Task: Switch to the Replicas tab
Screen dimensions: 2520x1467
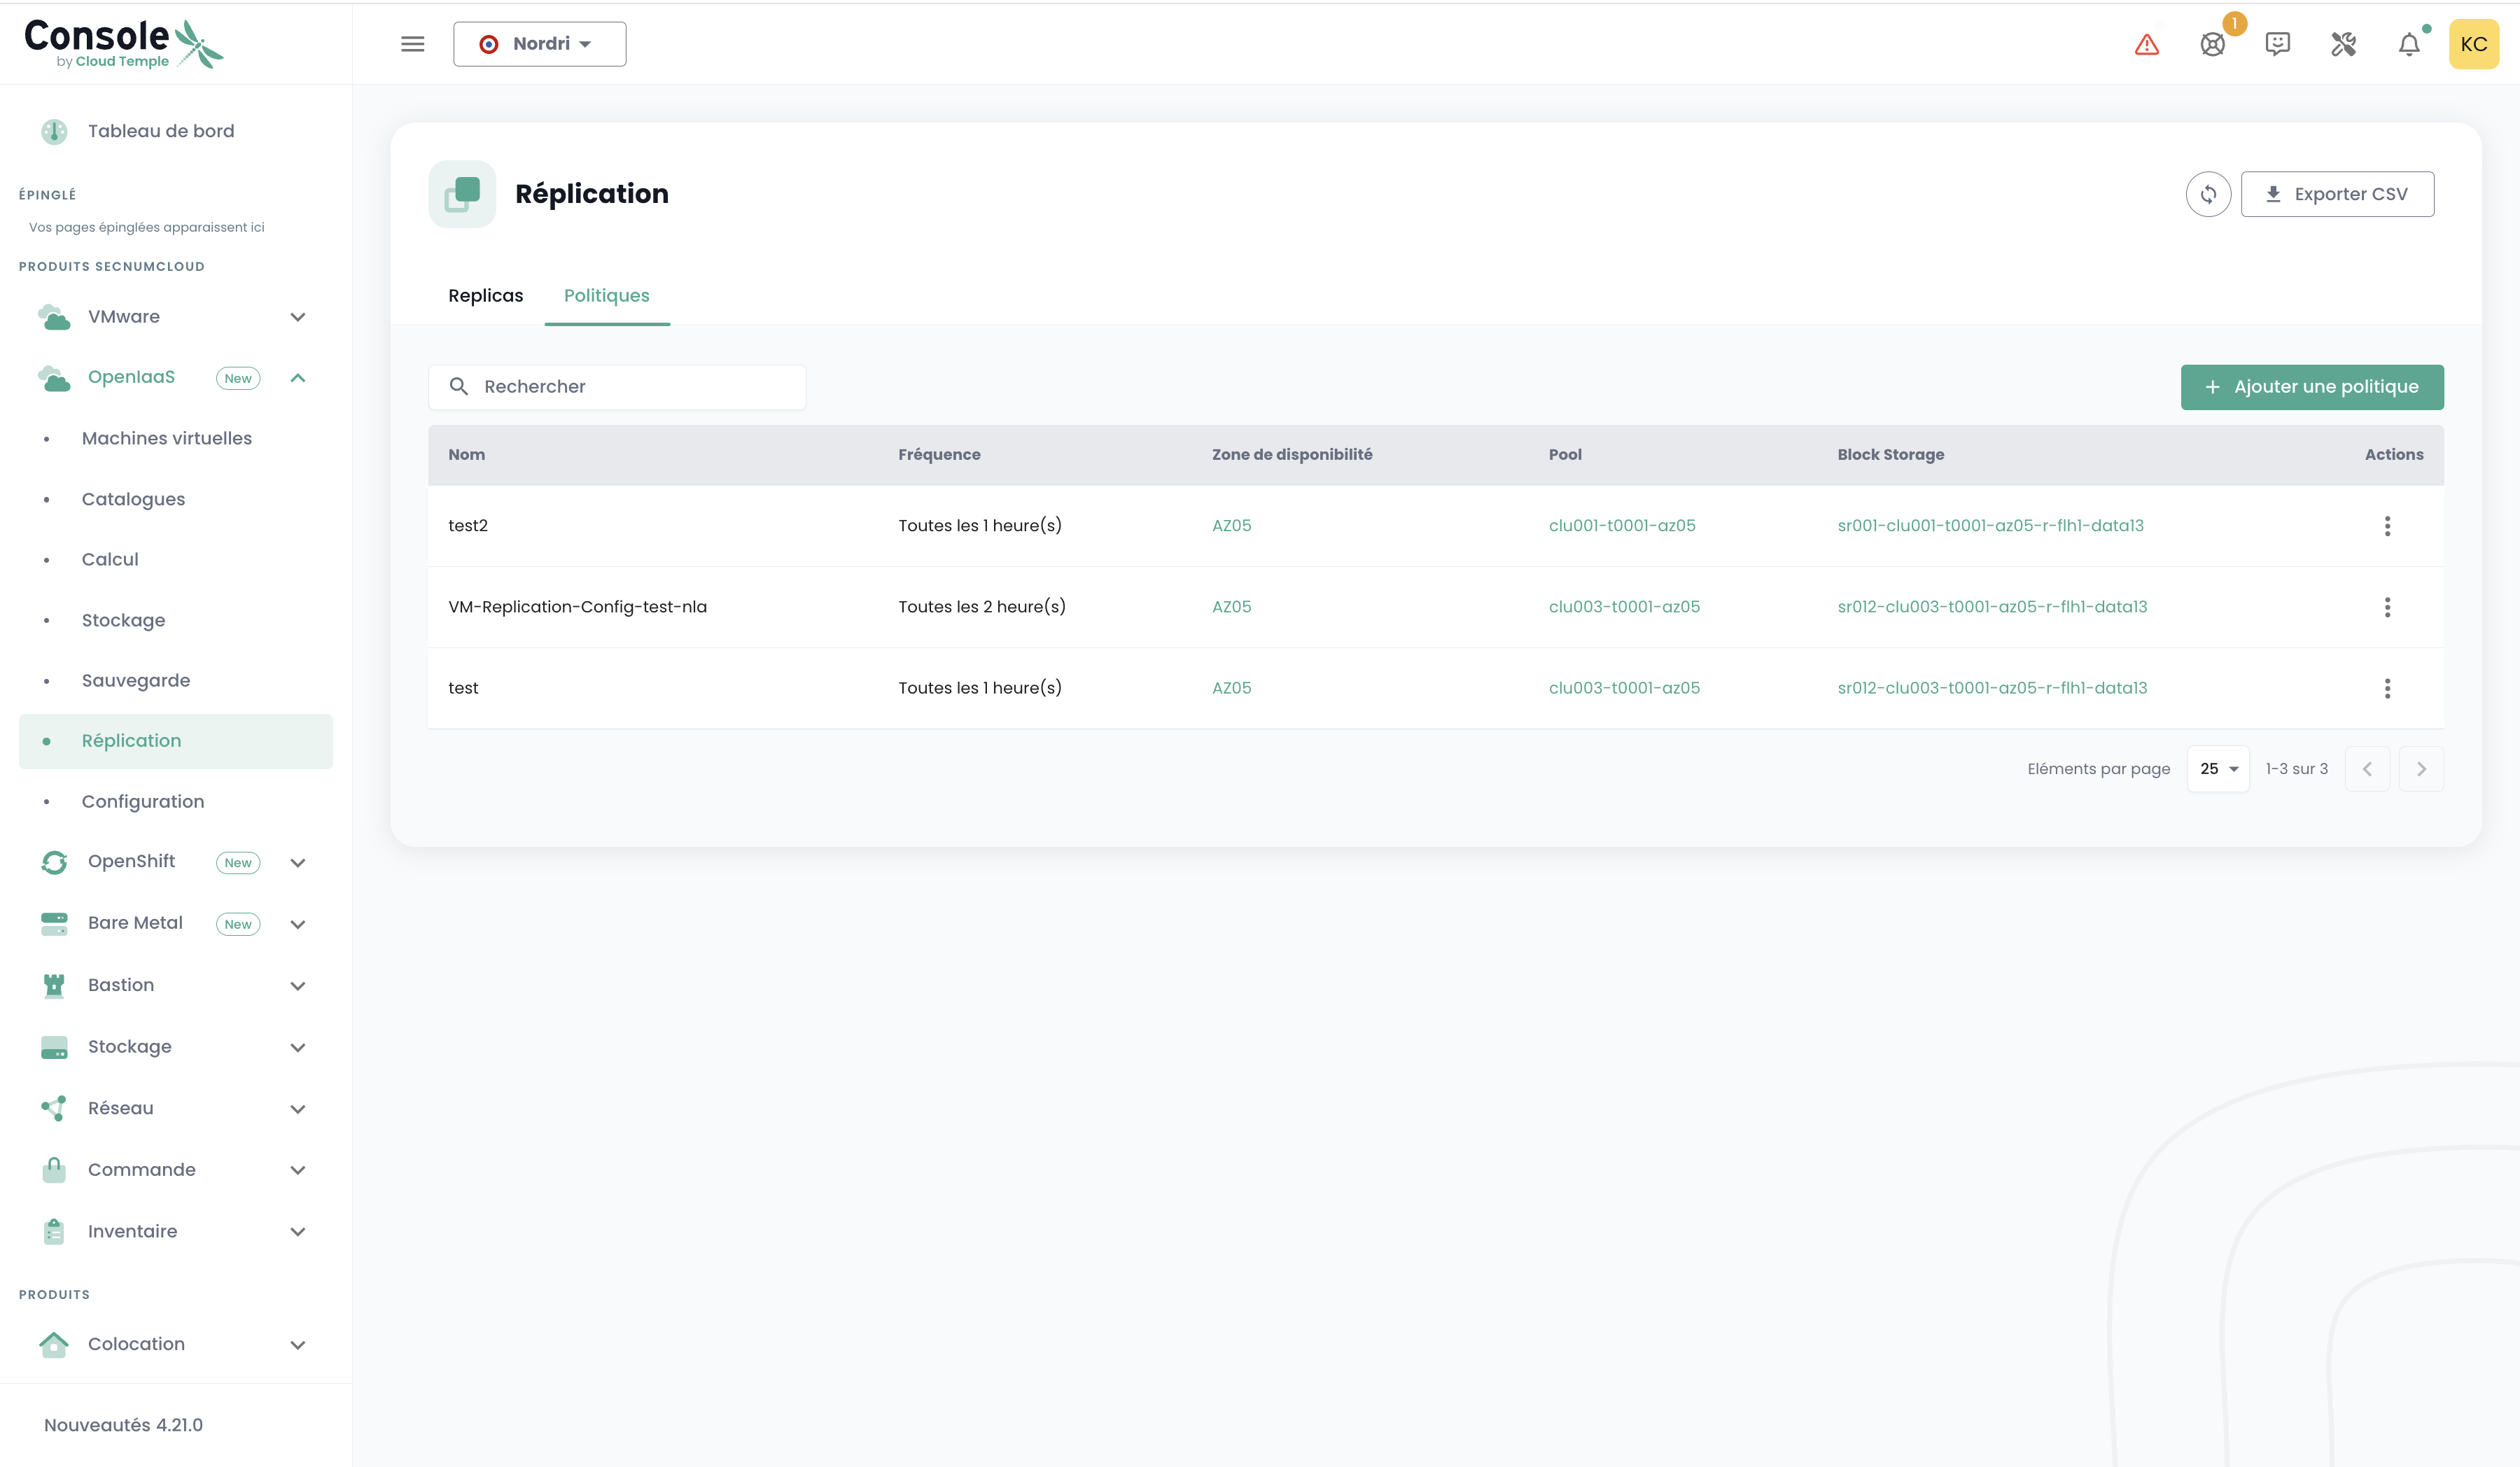Action: [485, 296]
